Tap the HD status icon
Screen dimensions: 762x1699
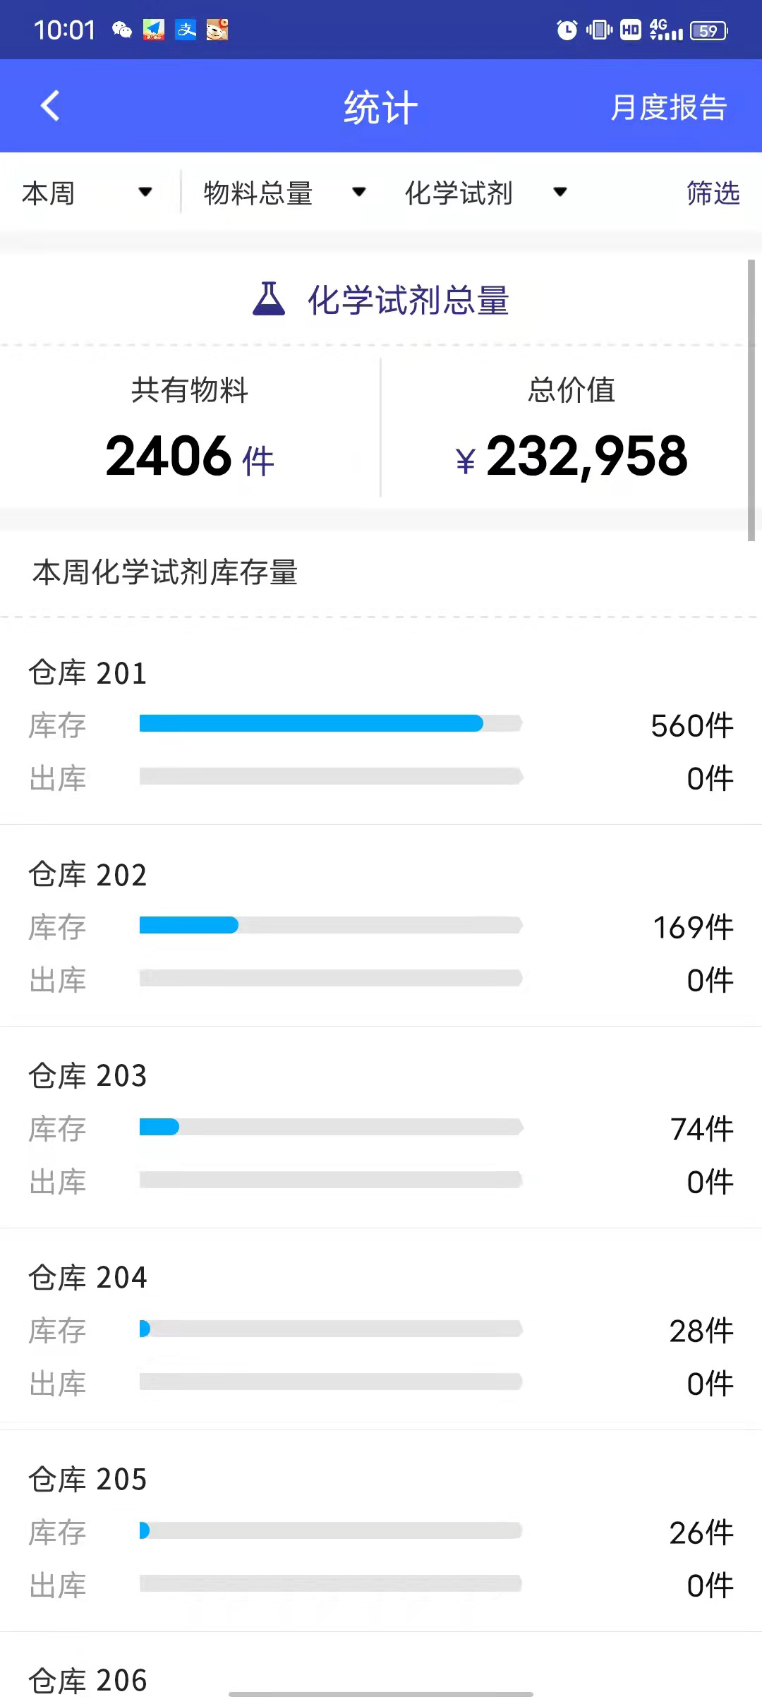(630, 30)
